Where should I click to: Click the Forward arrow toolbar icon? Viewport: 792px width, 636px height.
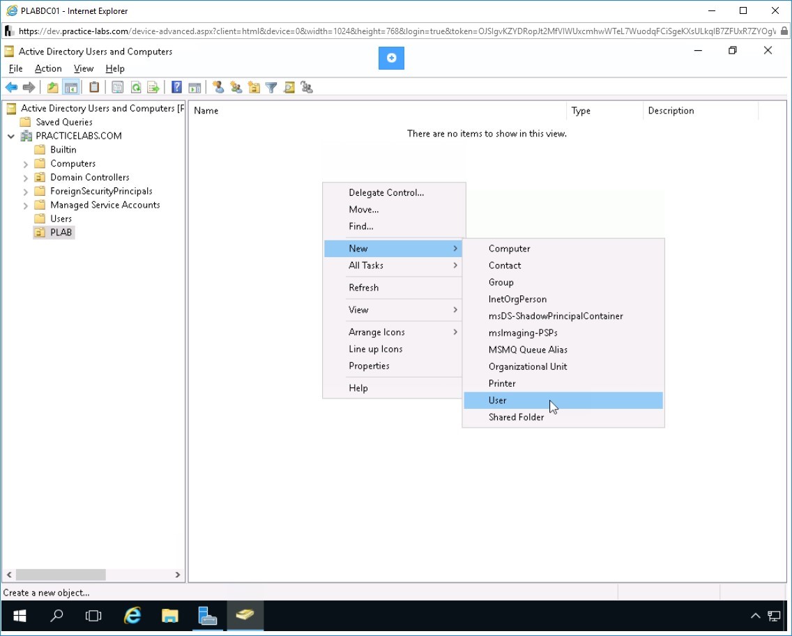[x=29, y=87]
